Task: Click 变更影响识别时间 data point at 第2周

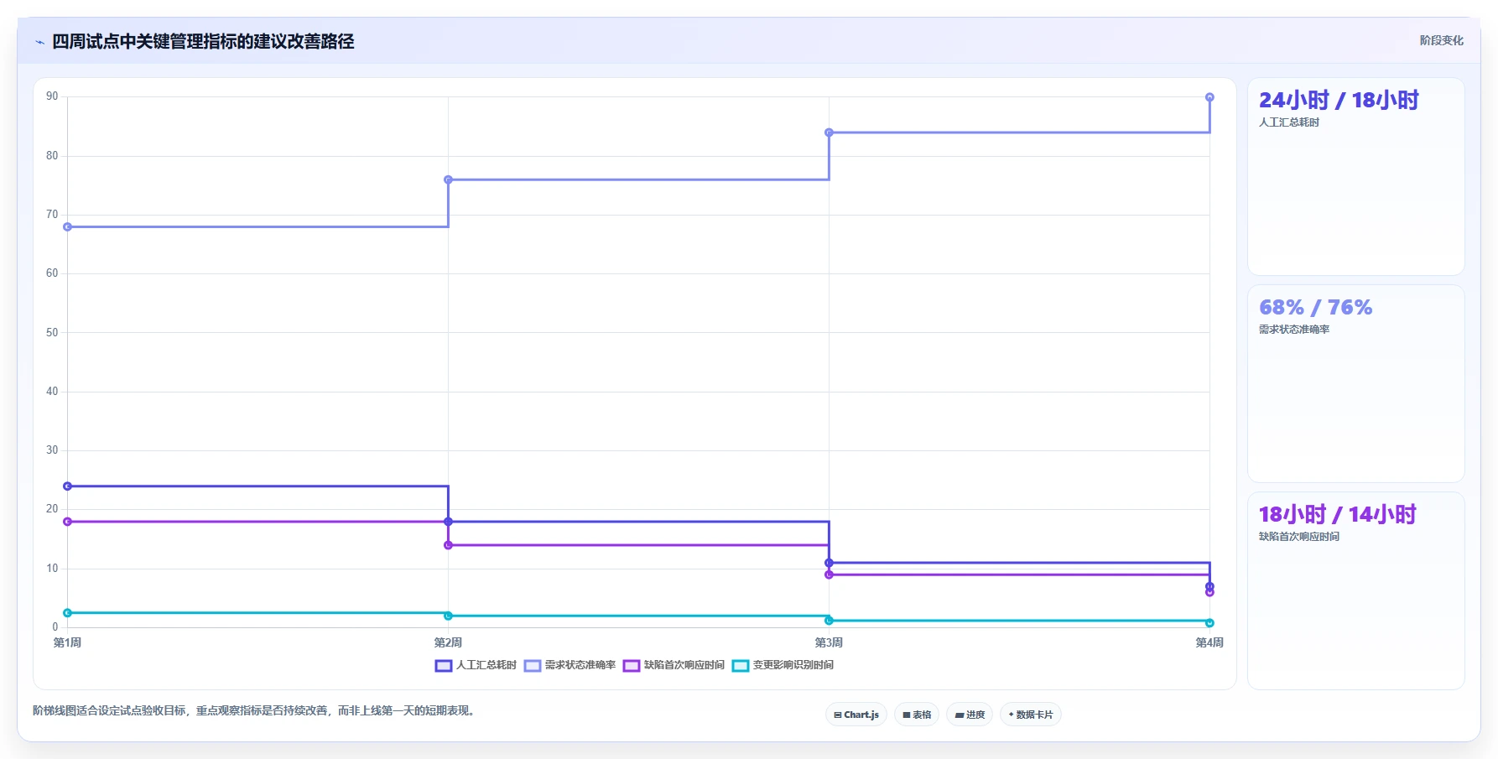Action: click(x=448, y=616)
